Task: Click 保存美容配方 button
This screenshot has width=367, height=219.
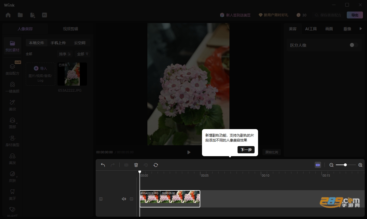Action: pyautogui.click(x=328, y=15)
